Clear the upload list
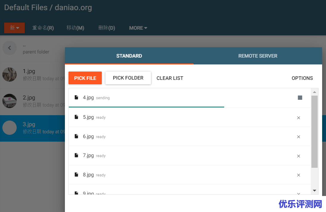Image resolution: width=326 pixels, height=212 pixels. click(170, 78)
